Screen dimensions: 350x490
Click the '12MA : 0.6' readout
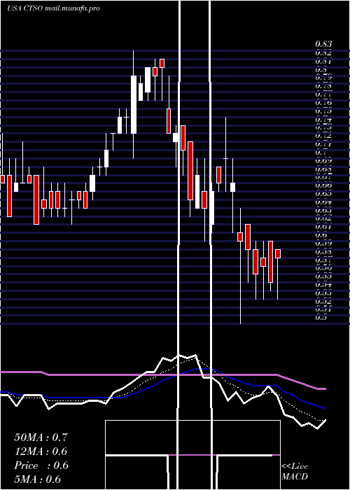coord(41,451)
